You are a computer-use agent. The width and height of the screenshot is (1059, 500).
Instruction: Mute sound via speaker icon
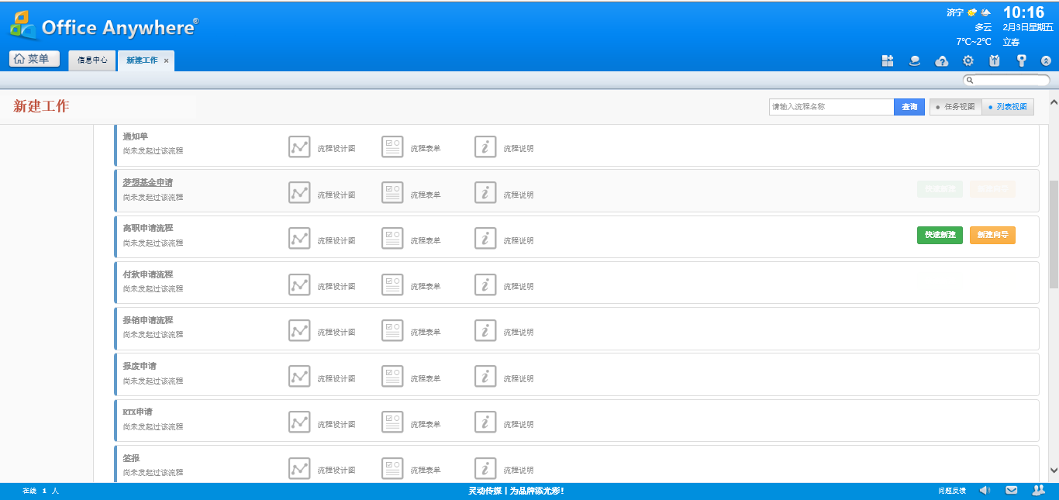985,490
